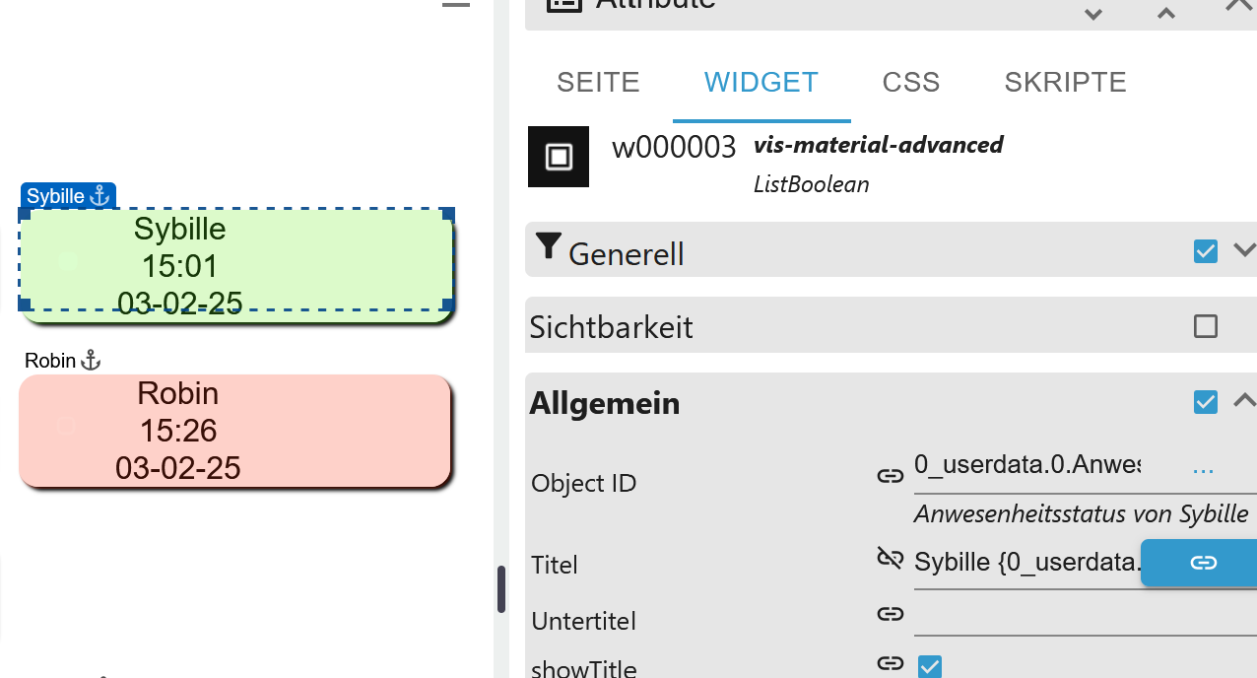Open the Object ID picker via the three dots
1257x678 pixels.
(x=1203, y=470)
